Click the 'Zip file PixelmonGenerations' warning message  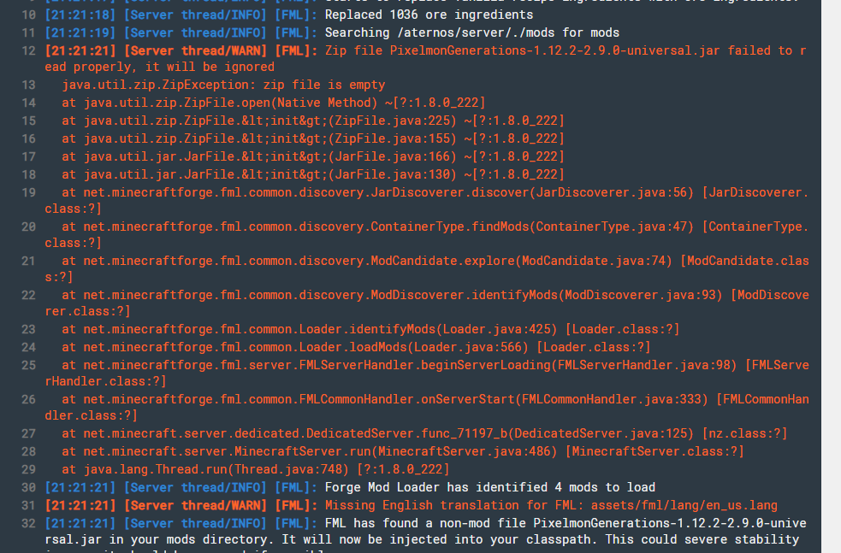point(425,59)
